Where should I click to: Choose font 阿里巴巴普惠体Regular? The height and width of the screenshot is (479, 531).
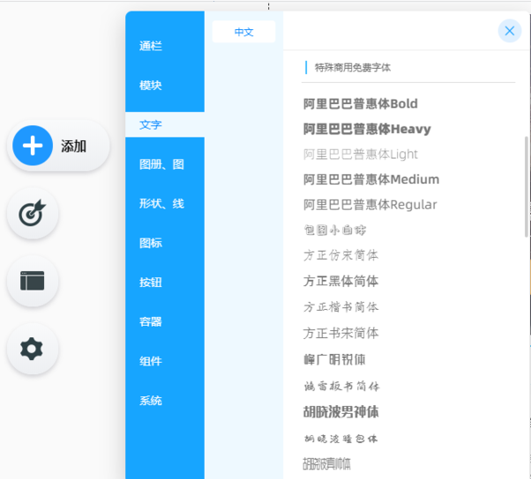(370, 204)
